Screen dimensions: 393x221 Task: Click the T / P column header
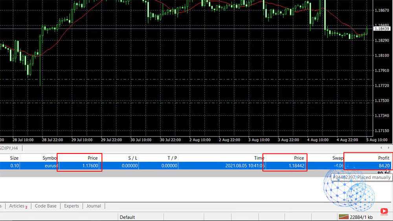[x=172, y=158]
